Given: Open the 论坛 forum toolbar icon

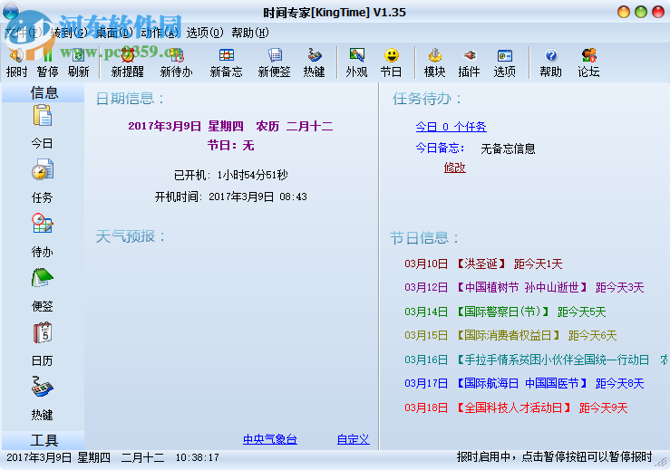Looking at the screenshot, I should coord(588,62).
